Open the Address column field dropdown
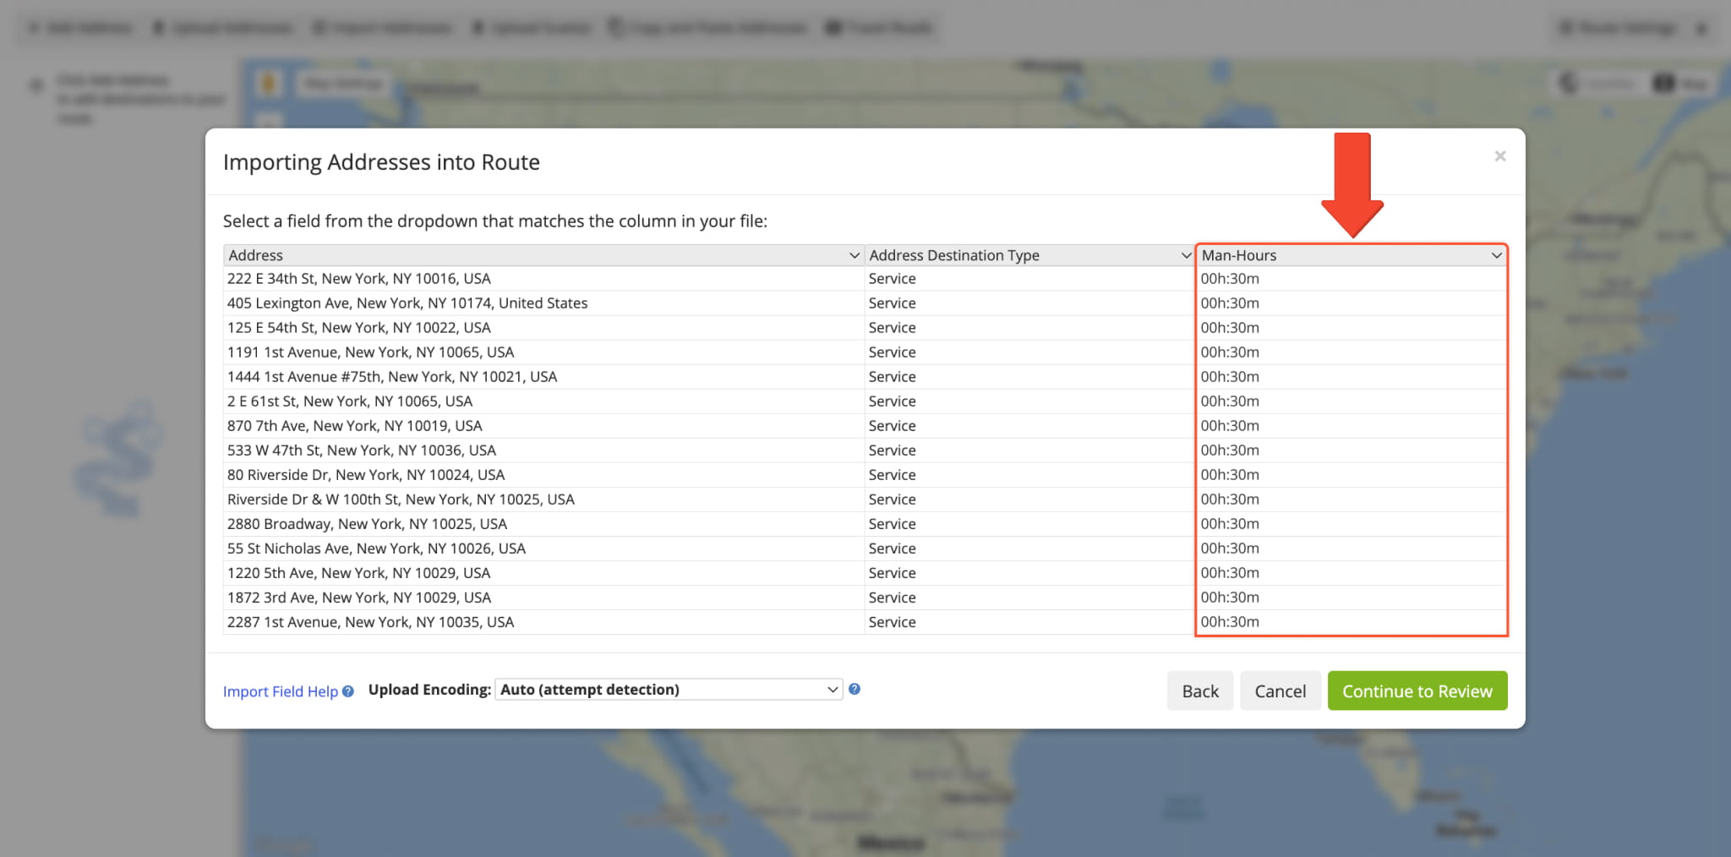The width and height of the screenshot is (1731, 857). pyautogui.click(x=543, y=255)
